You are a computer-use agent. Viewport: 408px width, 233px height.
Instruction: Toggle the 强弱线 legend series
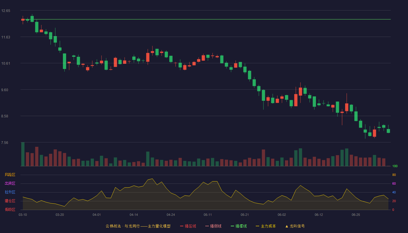(x=213, y=226)
